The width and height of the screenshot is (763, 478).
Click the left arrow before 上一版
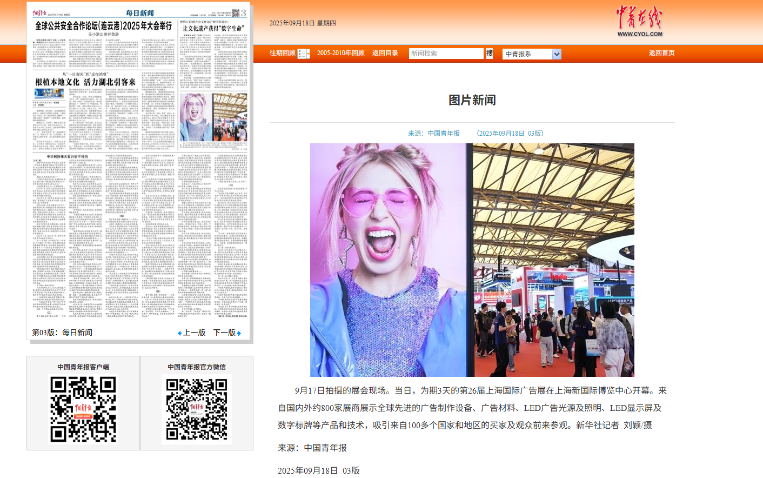pos(180,333)
